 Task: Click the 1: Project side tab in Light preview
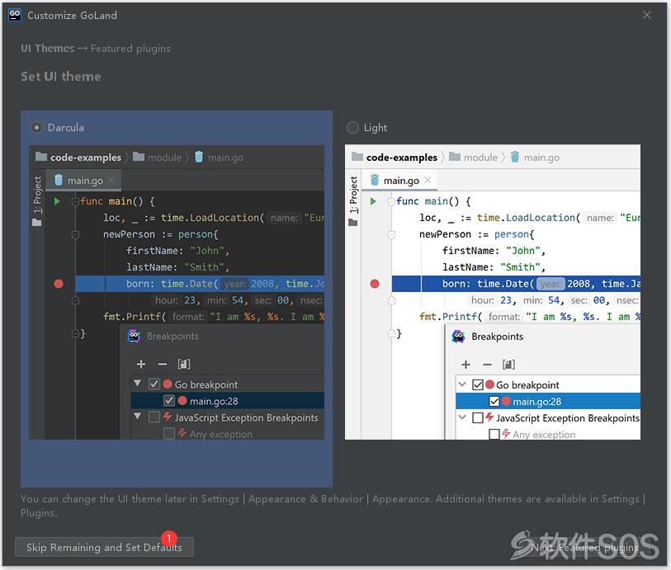pos(353,195)
